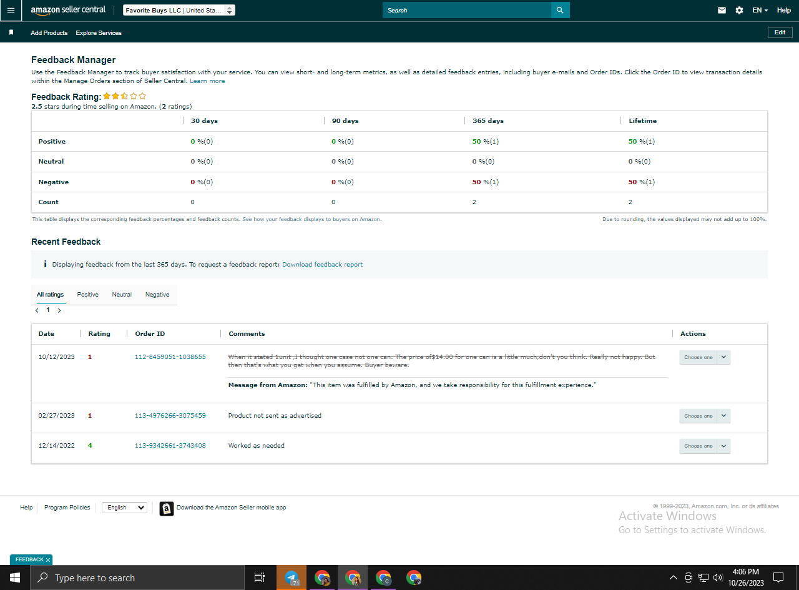Open the Windows Start menu

click(15, 578)
